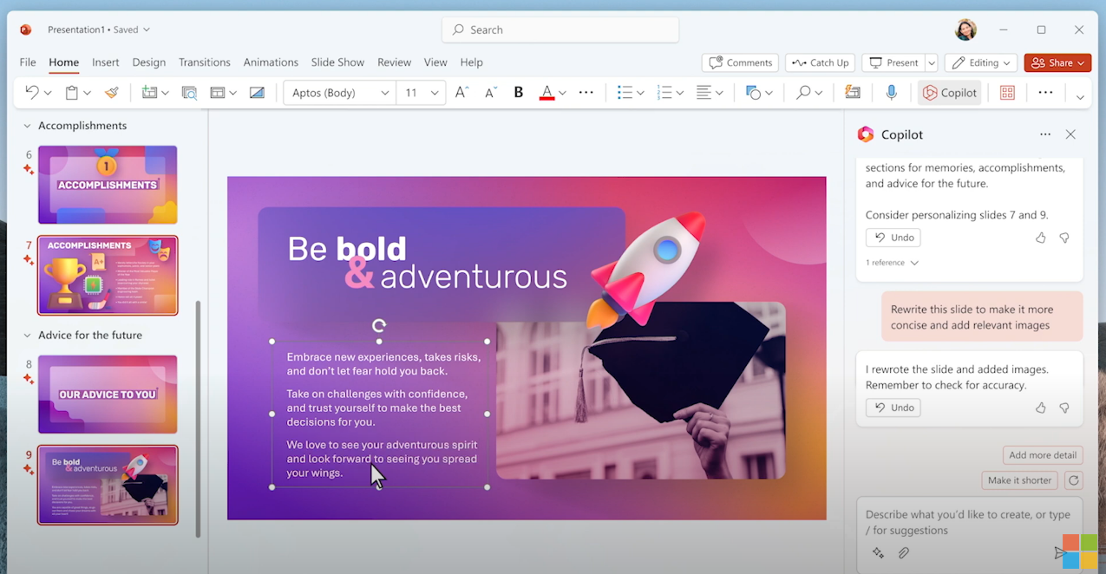This screenshot has height=574, width=1106.
Task: Click the regenerate suggestions refresh icon
Action: pos(1073,479)
